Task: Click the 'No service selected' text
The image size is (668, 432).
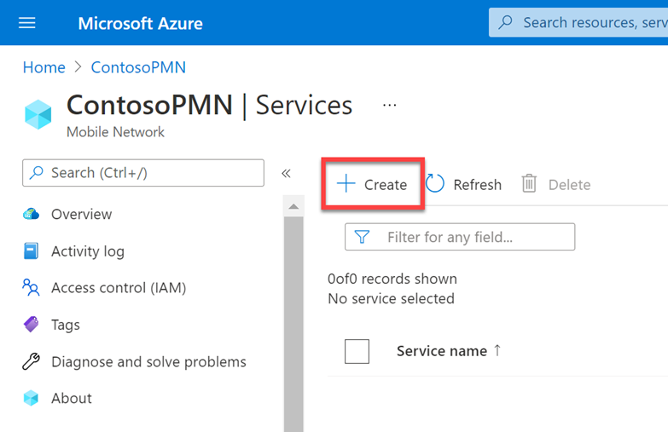Action: click(x=391, y=298)
